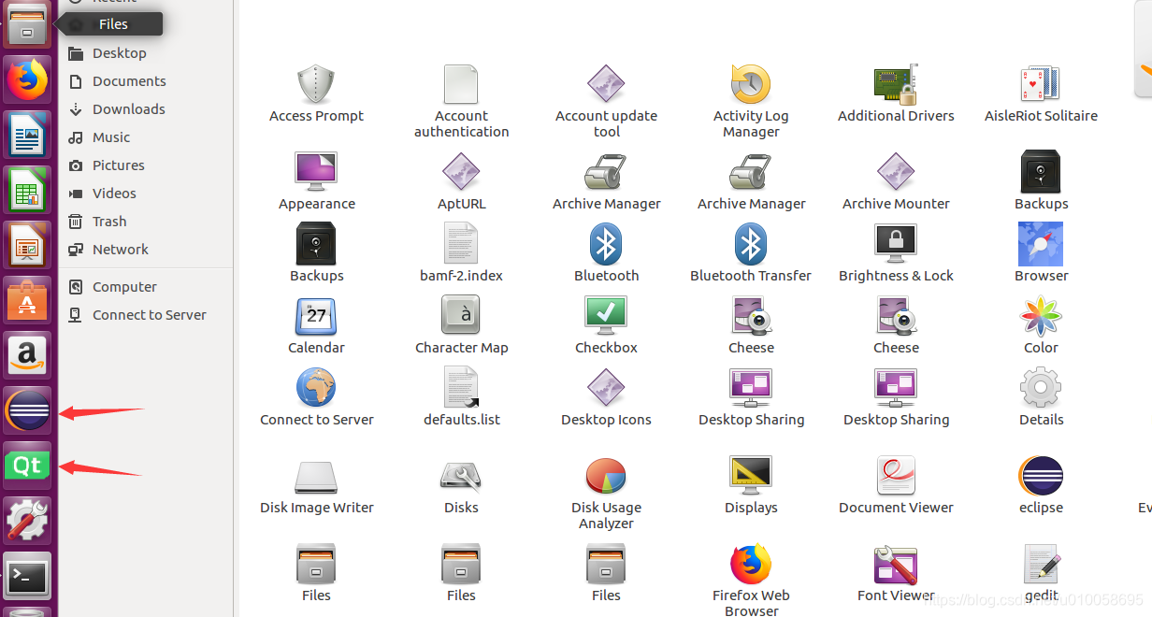1152x617 pixels.
Task: Select the Additional Drivers icon
Action: [896, 84]
